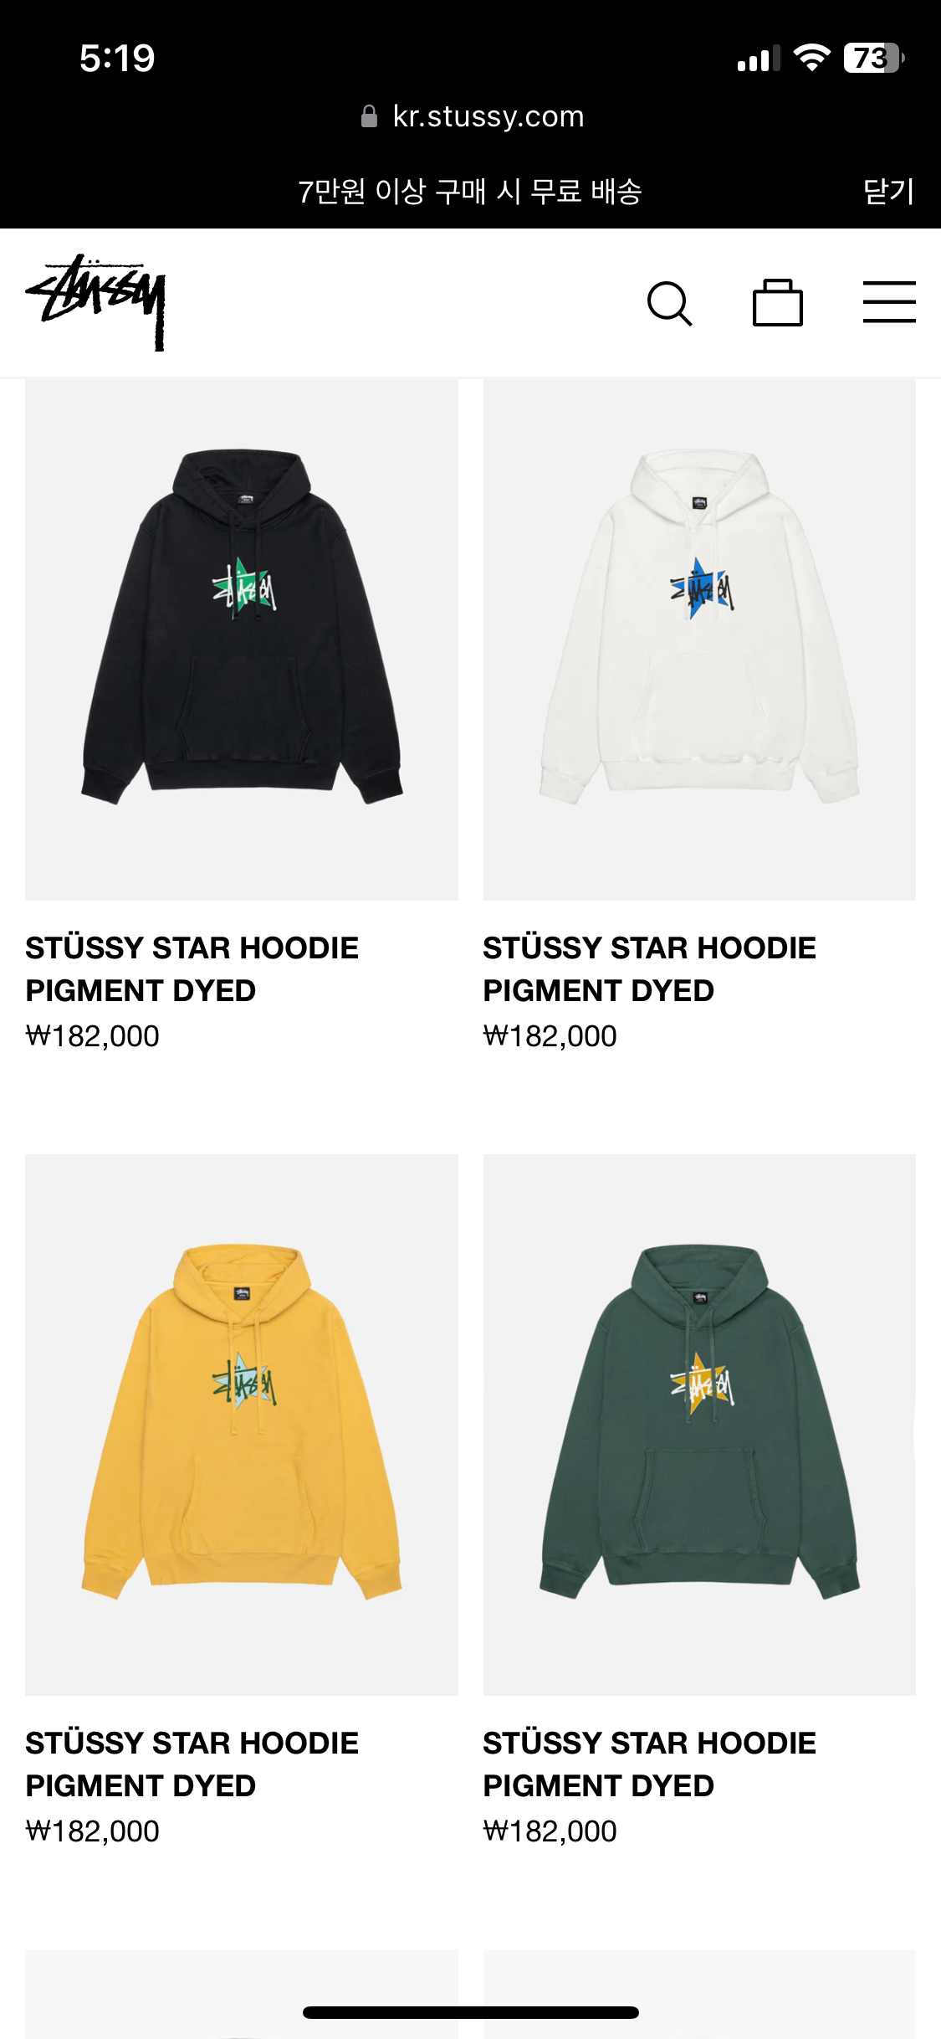Tap black hoodie product title link
The image size is (941, 2039).
(x=192, y=969)
